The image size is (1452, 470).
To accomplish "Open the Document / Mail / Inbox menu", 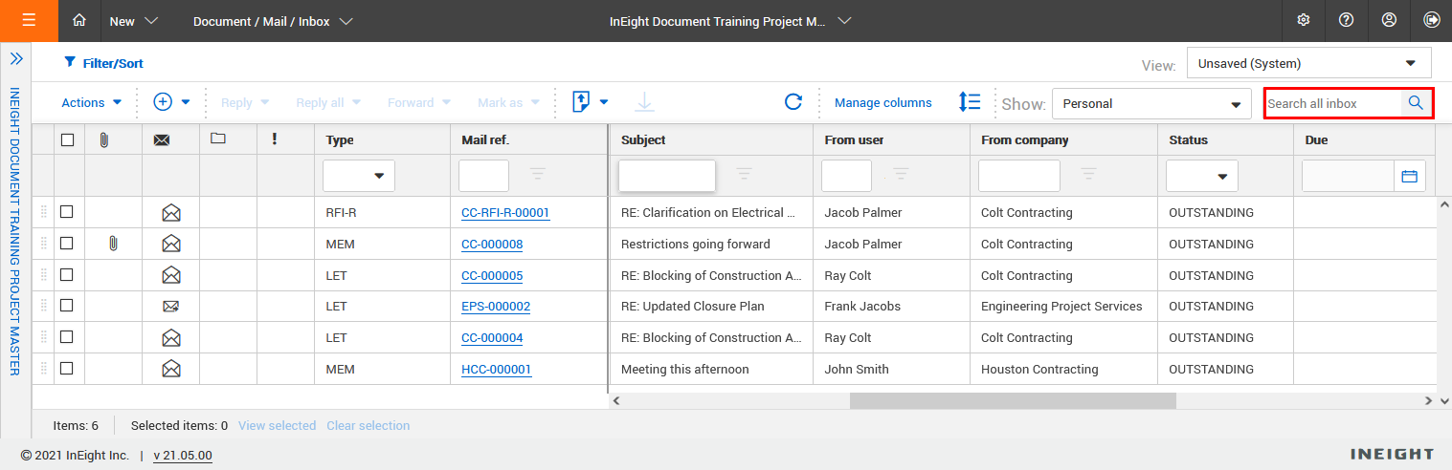I will point(272,21).
